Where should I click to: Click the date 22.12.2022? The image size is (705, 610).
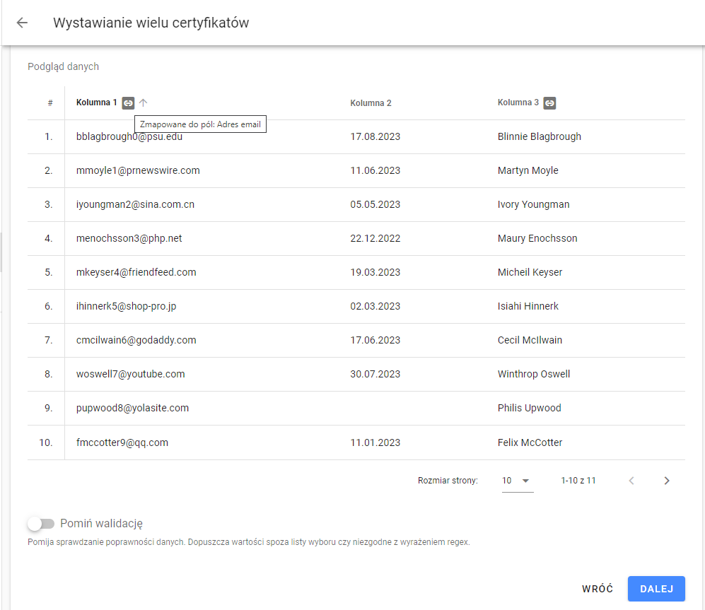click(375, 238)
